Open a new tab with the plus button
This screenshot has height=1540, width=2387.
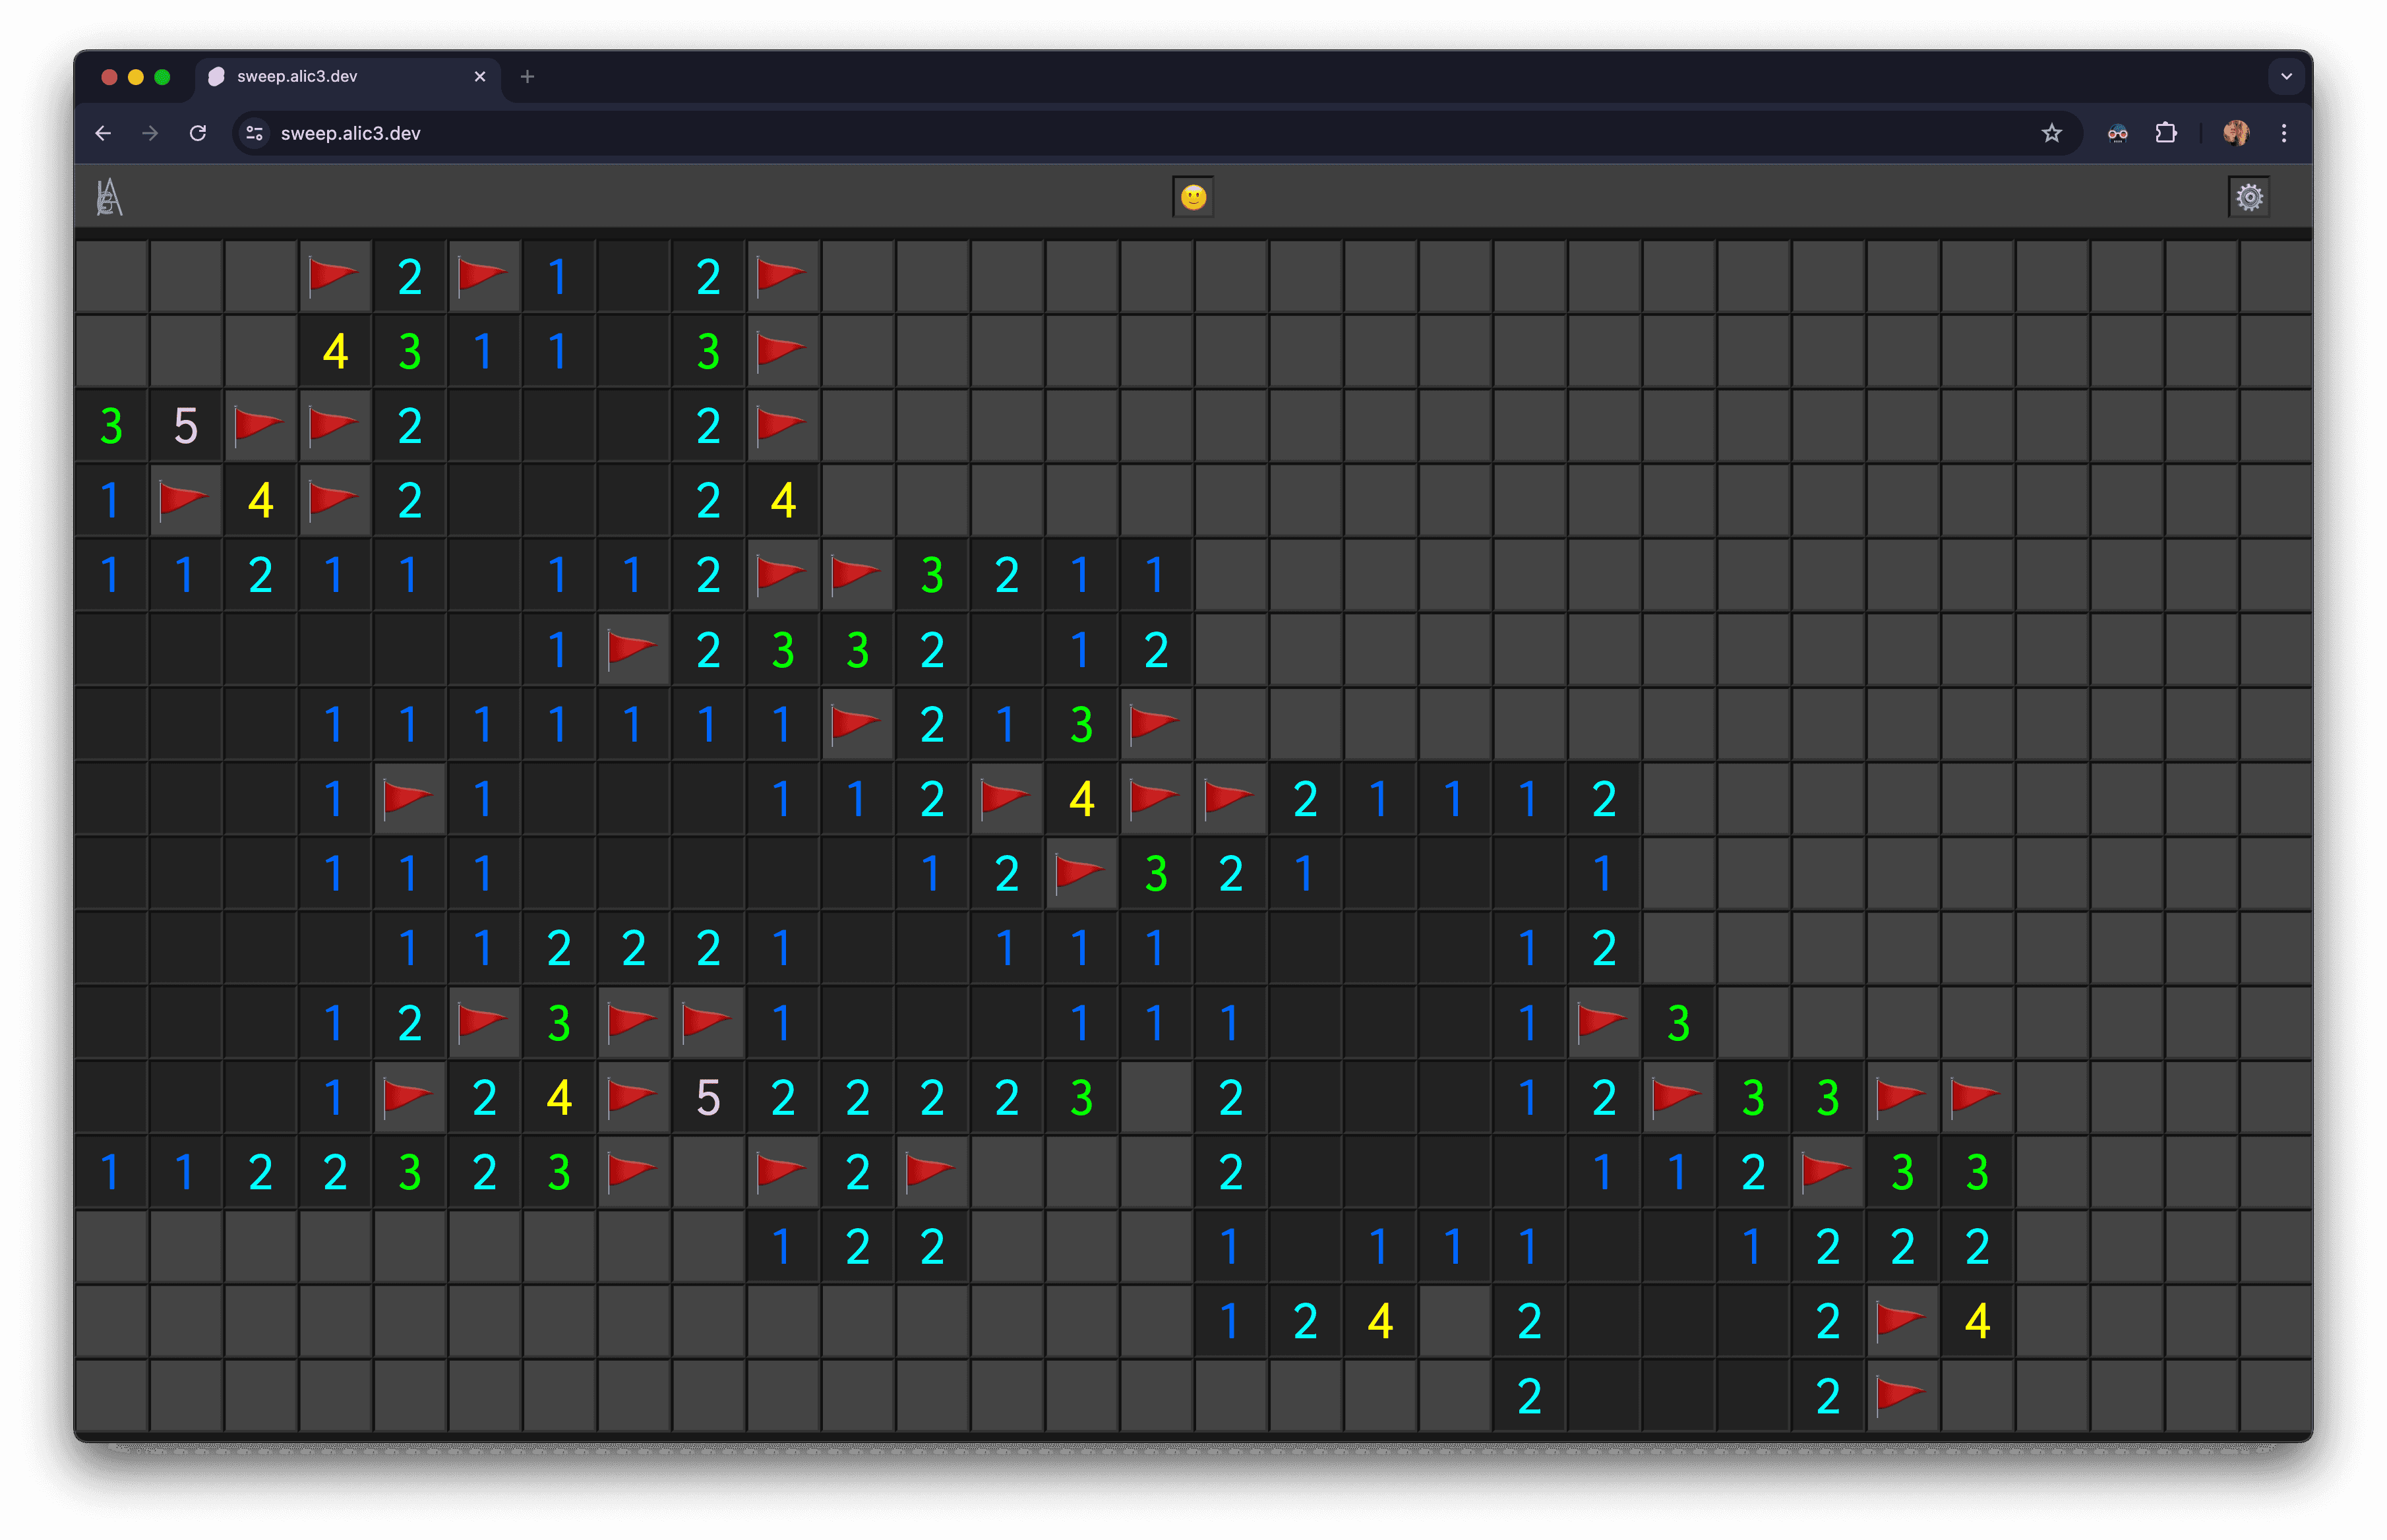527,76
